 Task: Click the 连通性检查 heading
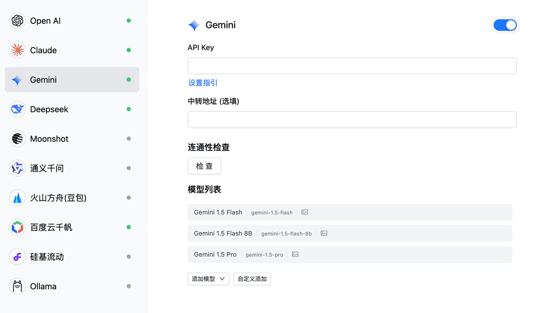(x=209, y=147)
